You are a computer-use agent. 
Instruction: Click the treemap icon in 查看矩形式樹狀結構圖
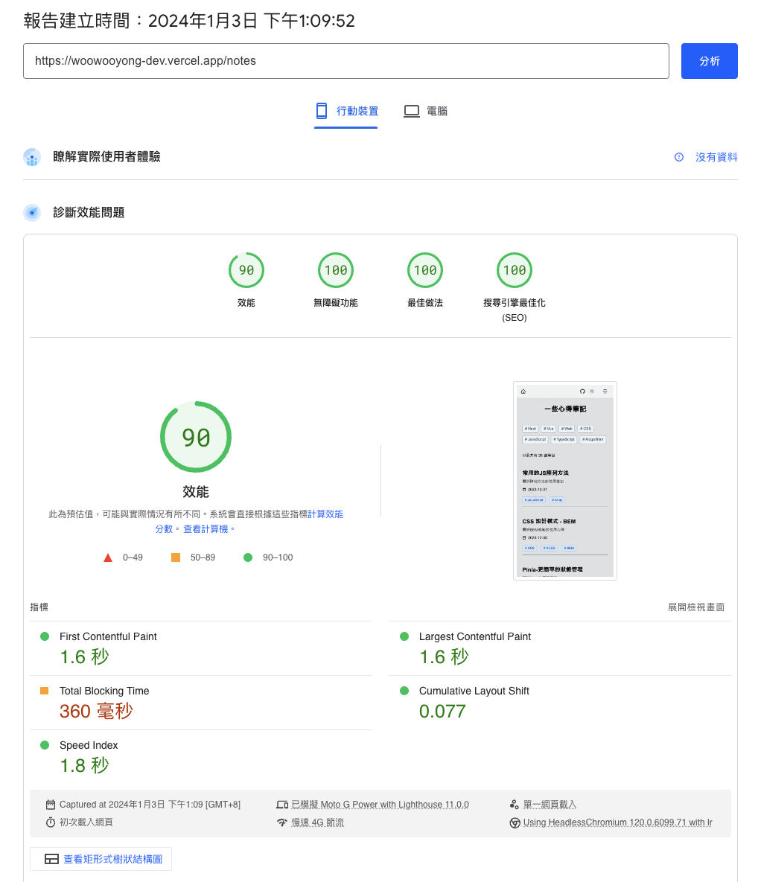click(51, 859)
